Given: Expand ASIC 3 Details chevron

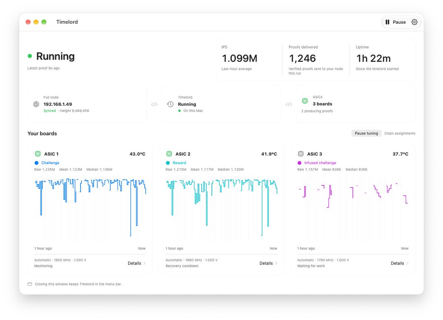Looking at the screenshot, I should pyautogui.click(x=408, y=263).
